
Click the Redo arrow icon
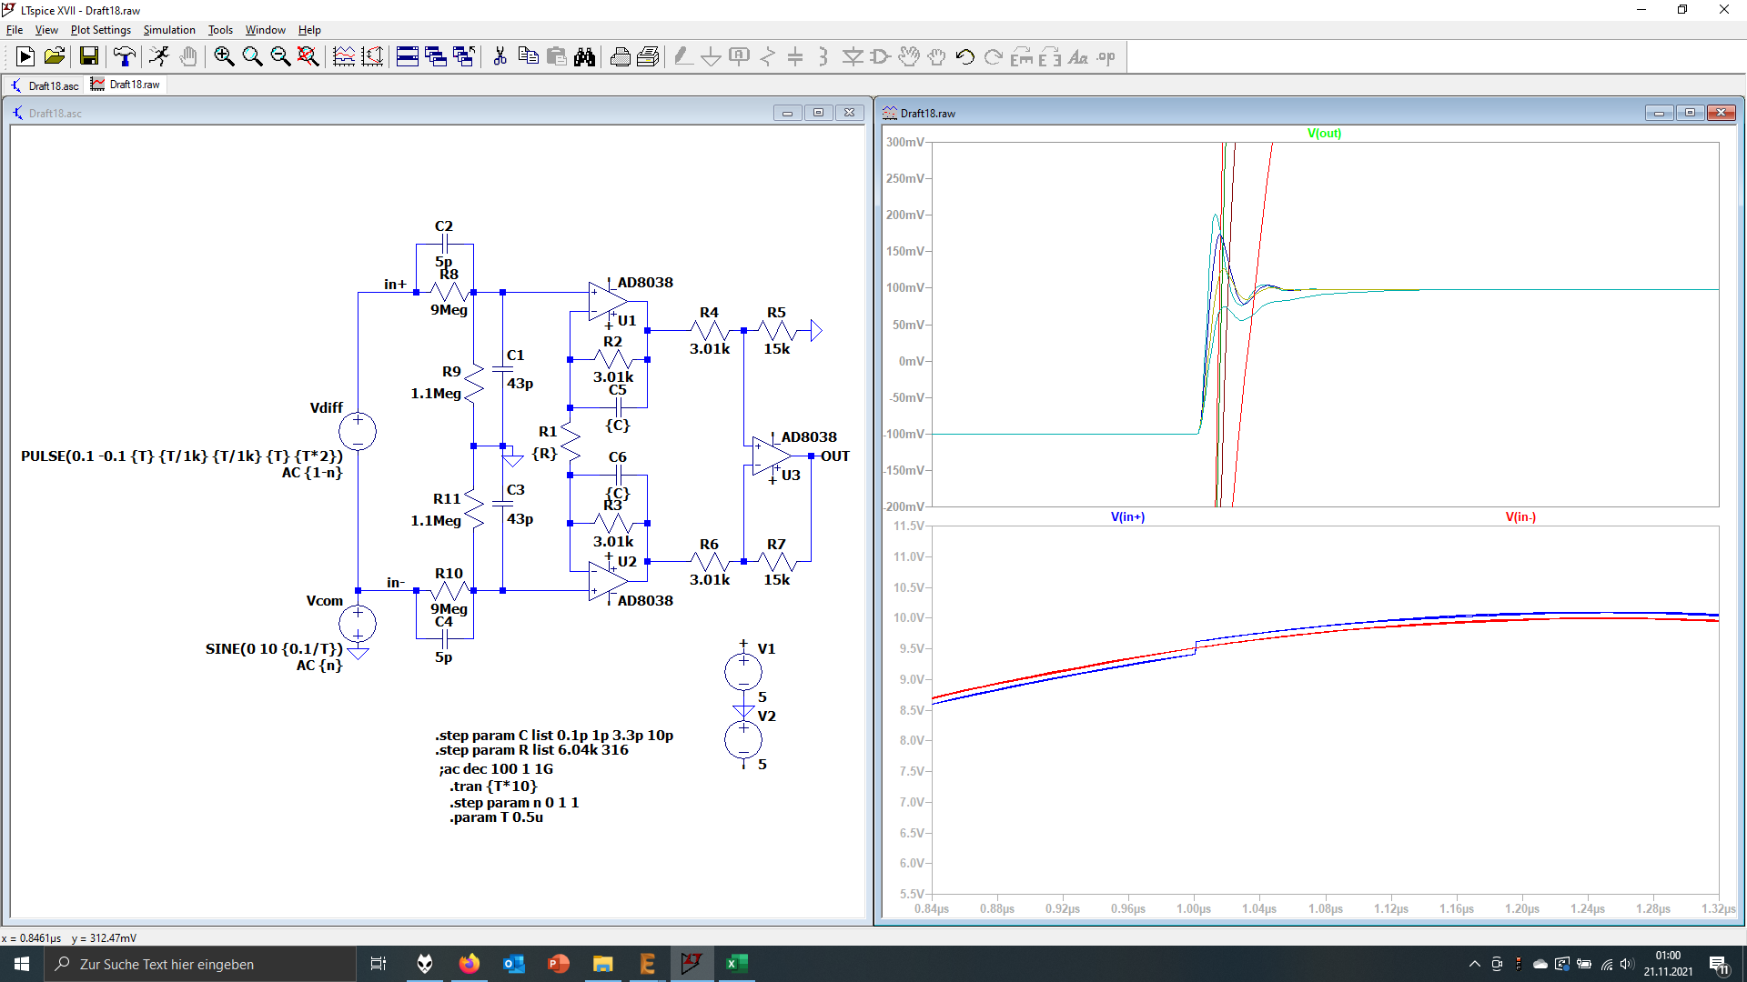coord(994,56)
